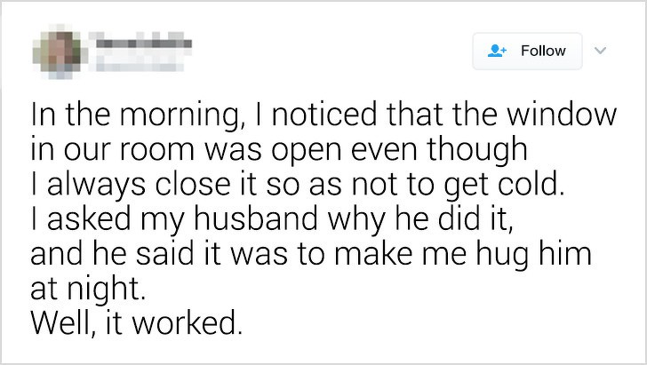Screen dimensions: 647x365
Task: Click the final line 'Well, it worked.'
Action: click(x=137, y=323)
